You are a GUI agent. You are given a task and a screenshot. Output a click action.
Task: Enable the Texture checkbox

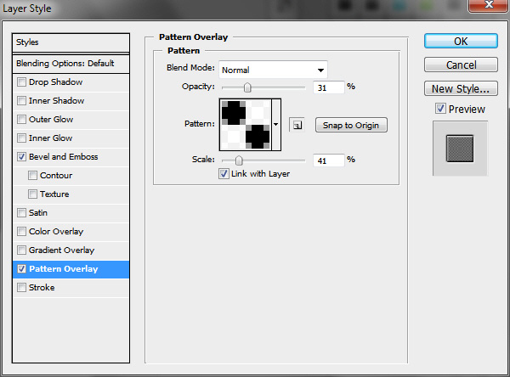pos(32,194)
